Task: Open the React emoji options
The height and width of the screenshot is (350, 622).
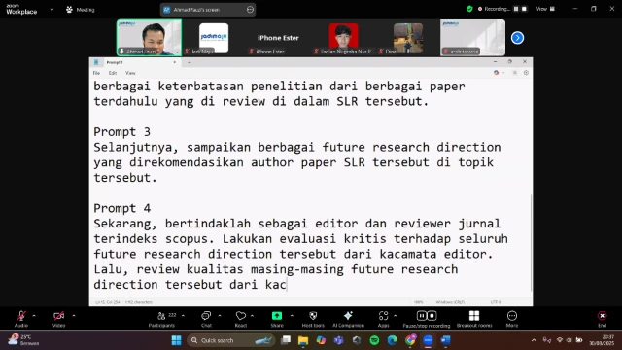Action: tap(241, 319)
